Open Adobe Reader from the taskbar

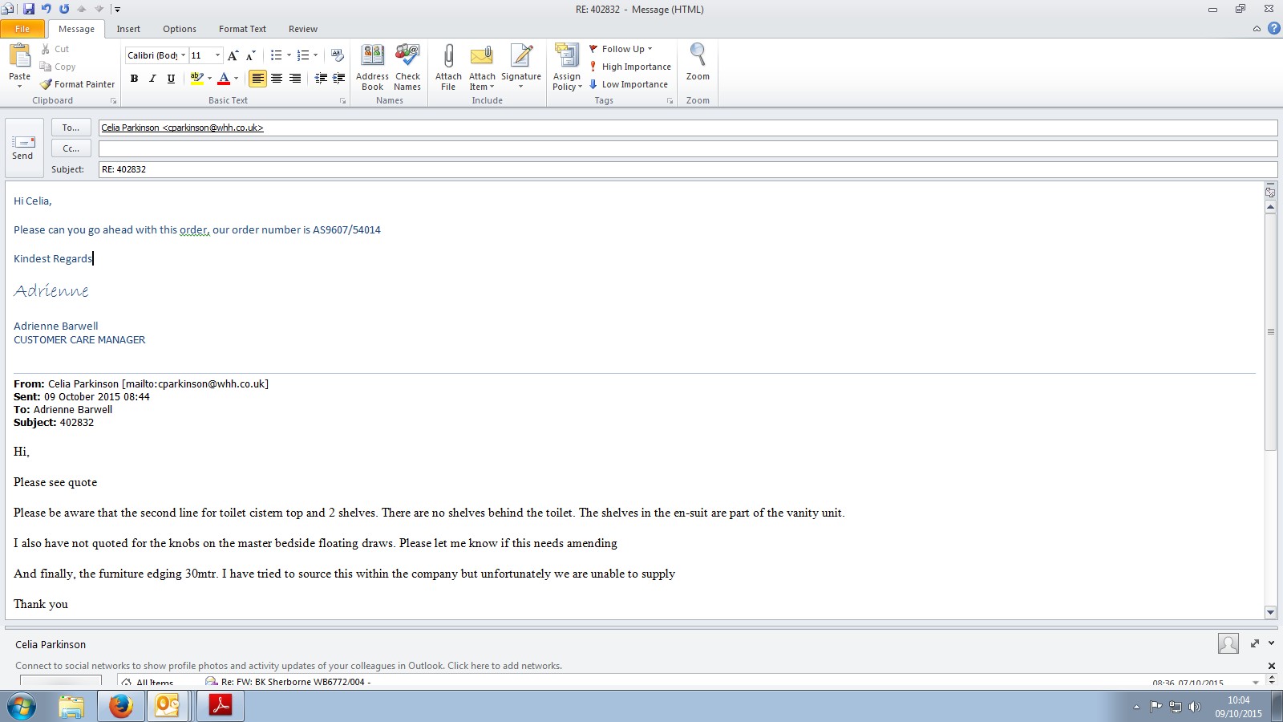coord(221,706)
